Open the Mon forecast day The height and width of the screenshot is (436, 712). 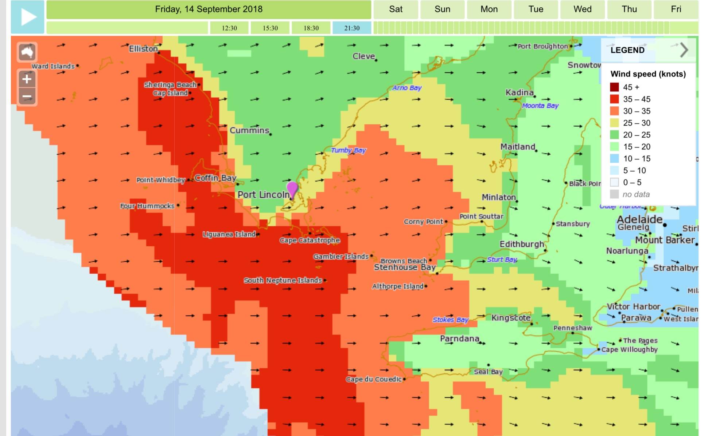[x=489, y=9]
